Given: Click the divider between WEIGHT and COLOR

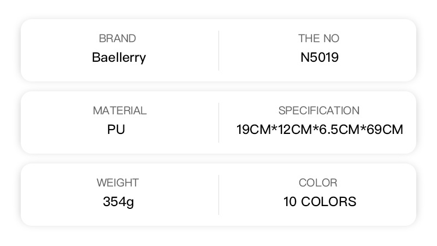Looking at the screenshot, I should tap(218, 195).
